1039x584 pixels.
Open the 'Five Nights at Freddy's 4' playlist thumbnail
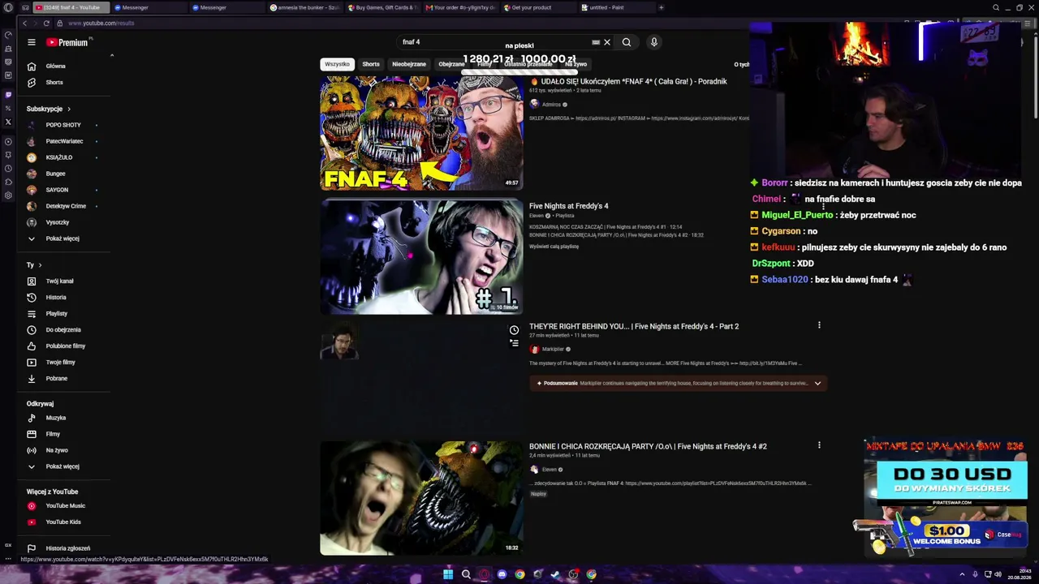pyautogui.click(x=421, y=256)
